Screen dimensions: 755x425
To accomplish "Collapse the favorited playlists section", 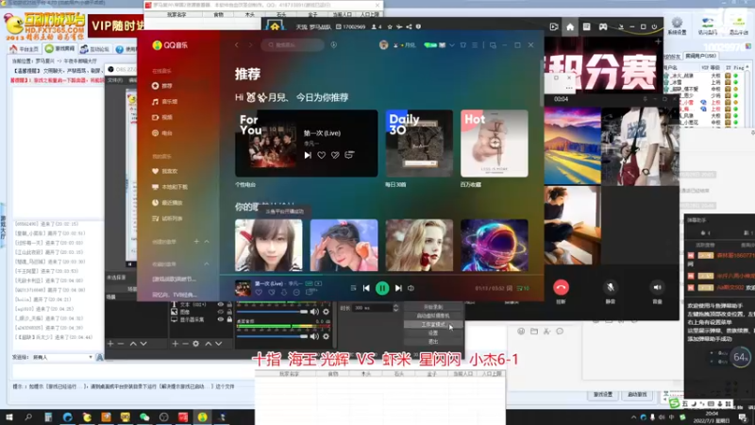I will point(207,264).
